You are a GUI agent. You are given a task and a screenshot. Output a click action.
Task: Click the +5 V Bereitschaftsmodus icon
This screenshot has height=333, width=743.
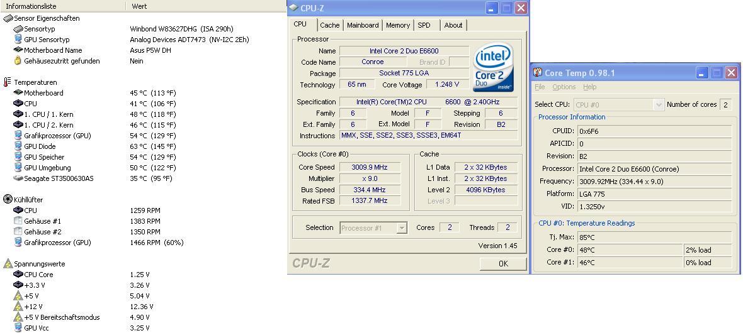pos(18,317)
